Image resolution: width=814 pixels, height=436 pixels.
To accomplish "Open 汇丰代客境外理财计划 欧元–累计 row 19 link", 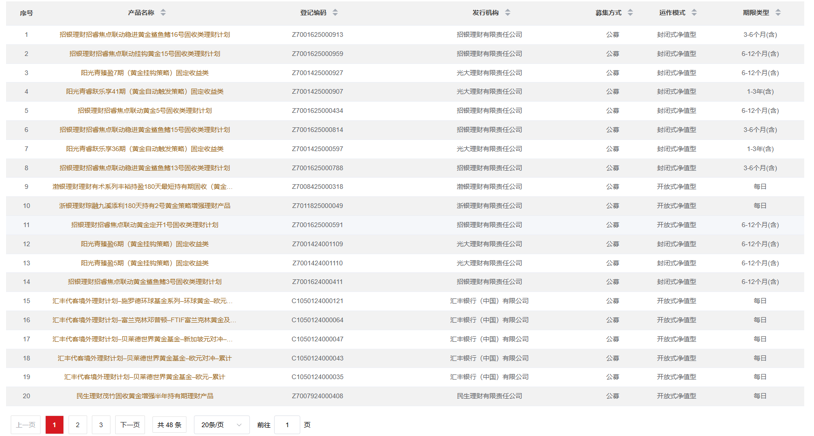I will pos(145,377).
